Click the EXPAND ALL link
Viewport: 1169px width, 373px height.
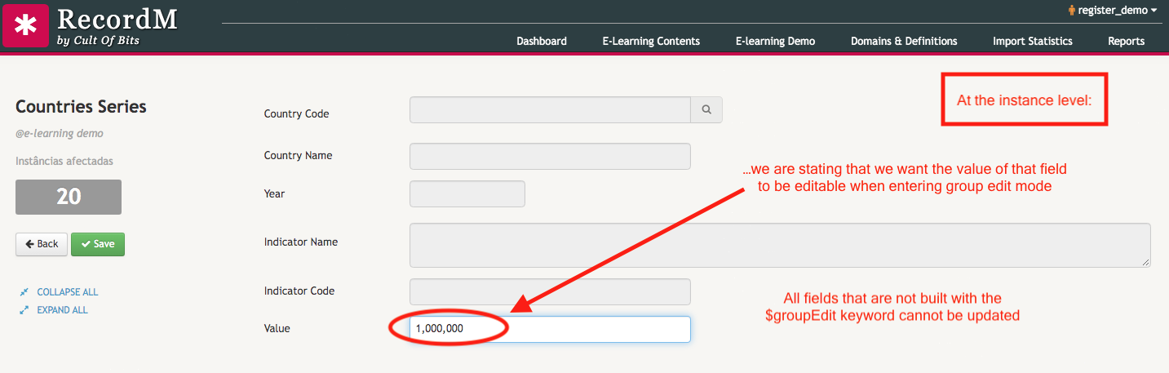click(x=62, y=310)
